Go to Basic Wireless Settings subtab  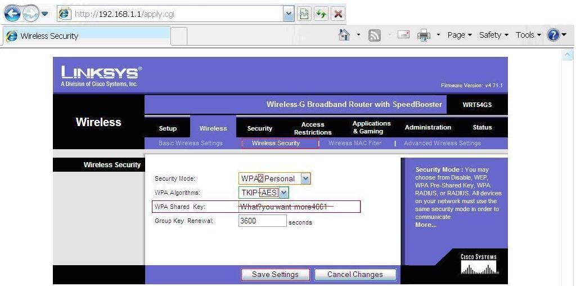click(x=190, y=143)
